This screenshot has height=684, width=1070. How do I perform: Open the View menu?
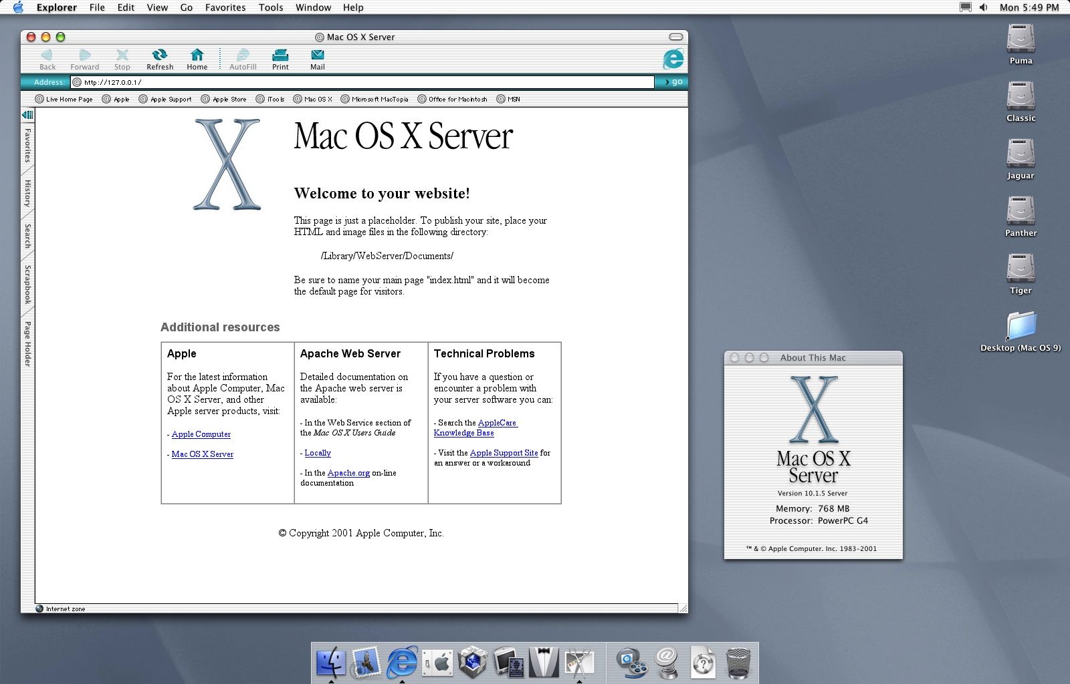click(157, 7)
